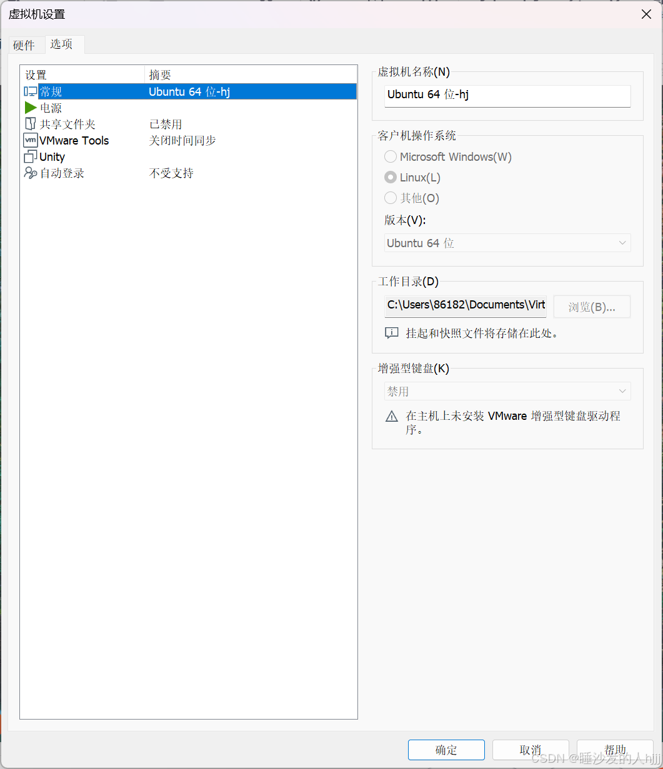663x769 pixels.
Task: Click the 虚拟机名称 text field
Action: click(x=507, y=96)
